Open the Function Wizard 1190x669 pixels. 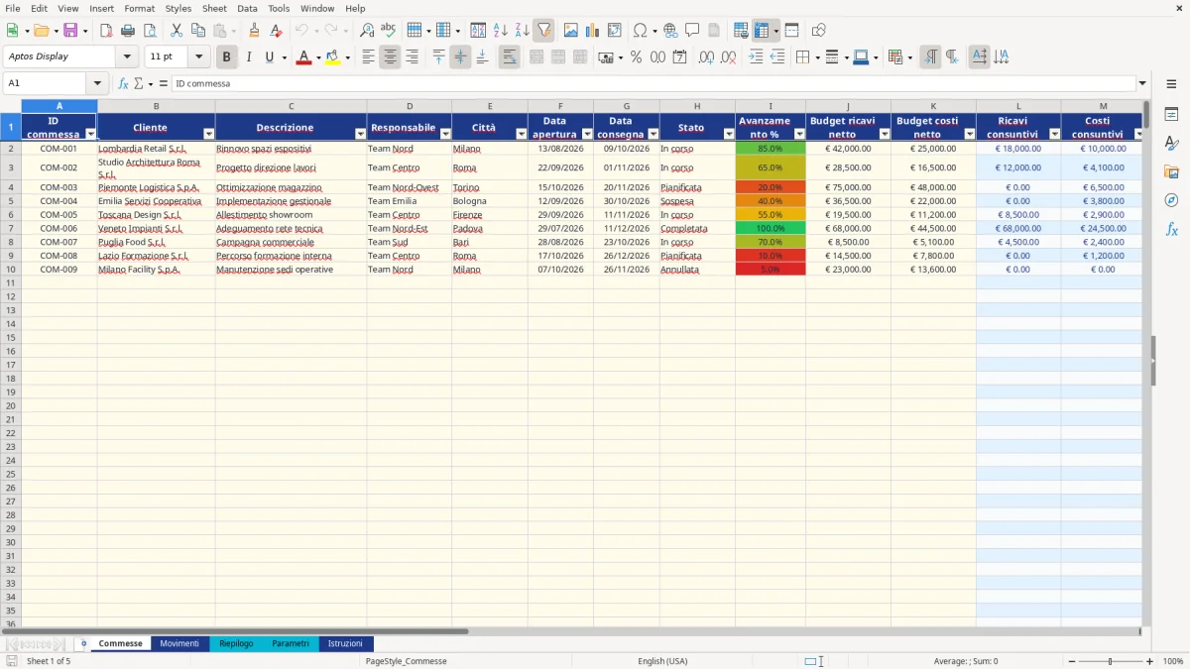(123, 84)
